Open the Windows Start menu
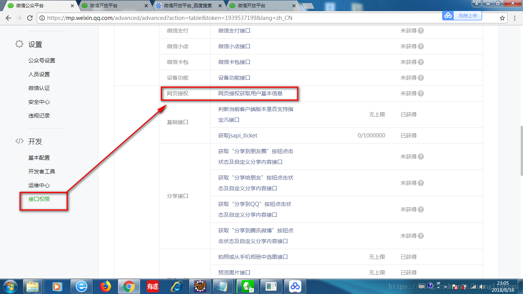The image size is (523, 294). tap(10, 286)
